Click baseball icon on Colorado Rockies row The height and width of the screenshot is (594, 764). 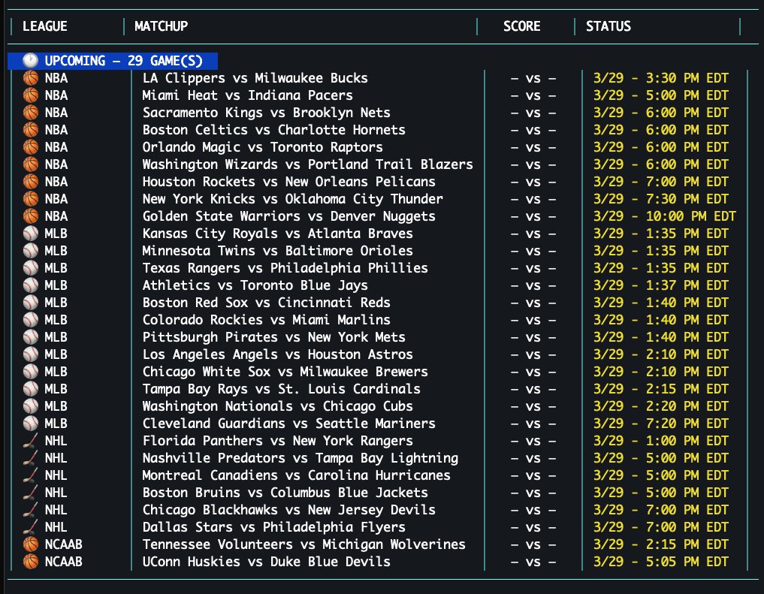click(x=30, y=320)
